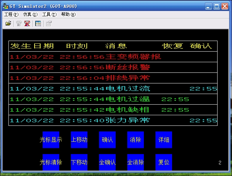
Task: Open the 工具 (Tools) menu
Action: [x=49, y=14]
